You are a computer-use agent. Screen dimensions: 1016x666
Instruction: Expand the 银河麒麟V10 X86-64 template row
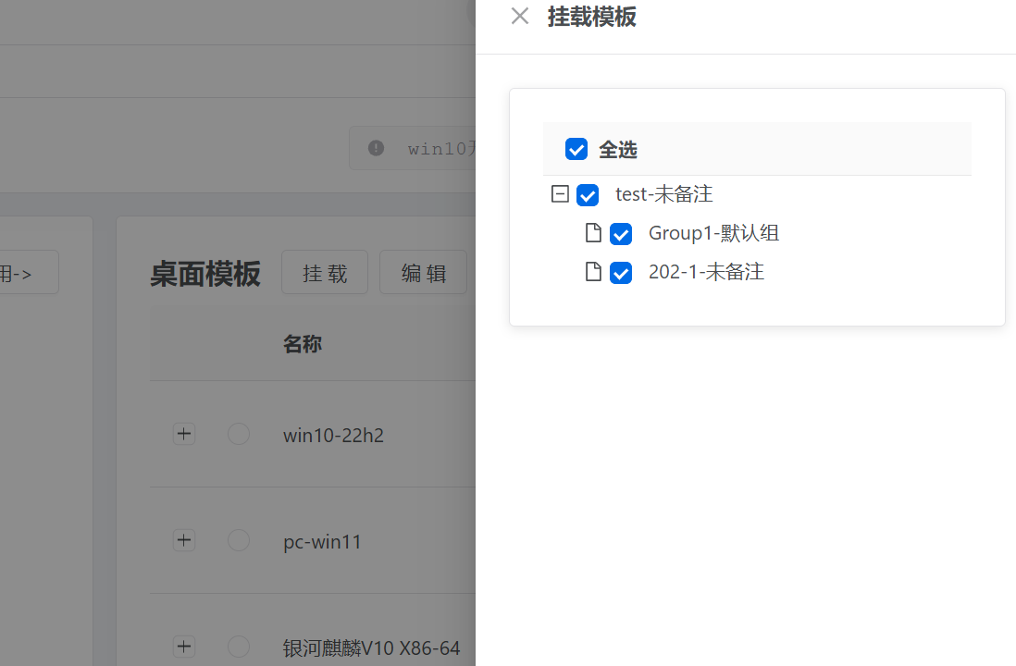coord(183,647)
